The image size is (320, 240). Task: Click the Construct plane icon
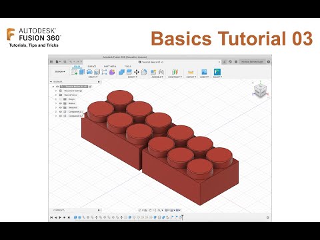pos(175,72)
